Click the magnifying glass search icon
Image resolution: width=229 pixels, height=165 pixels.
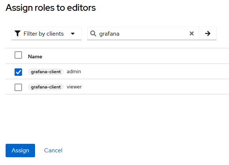point(93,33)
